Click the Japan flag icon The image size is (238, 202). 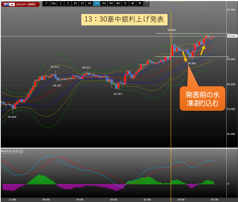12,4
